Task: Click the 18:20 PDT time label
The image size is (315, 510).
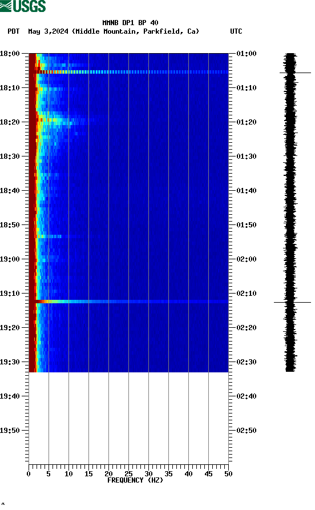Action: 10,122
